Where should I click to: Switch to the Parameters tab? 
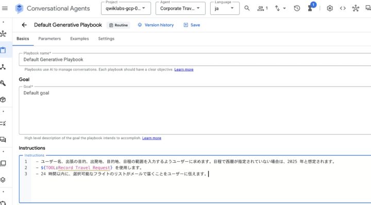point(49,39)
